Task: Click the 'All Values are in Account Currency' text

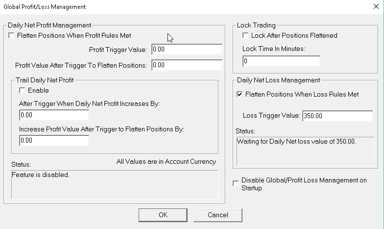Action: click(x=166, y=162)
